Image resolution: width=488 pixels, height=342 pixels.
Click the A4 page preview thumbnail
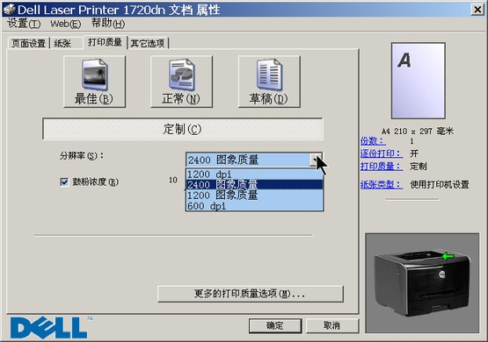[419, 81]
